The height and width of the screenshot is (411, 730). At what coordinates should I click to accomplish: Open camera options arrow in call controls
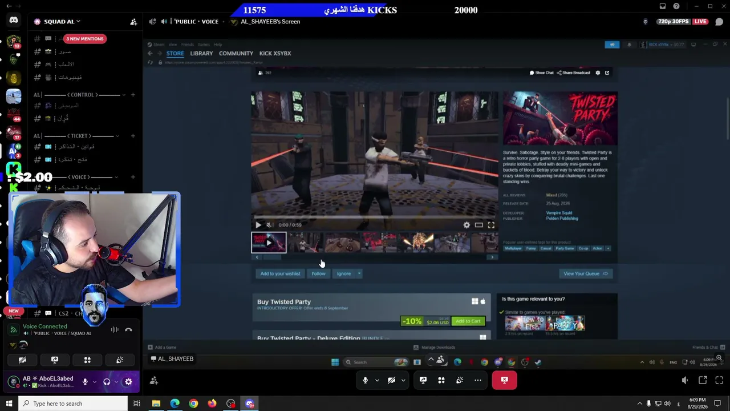coord(403,380)
